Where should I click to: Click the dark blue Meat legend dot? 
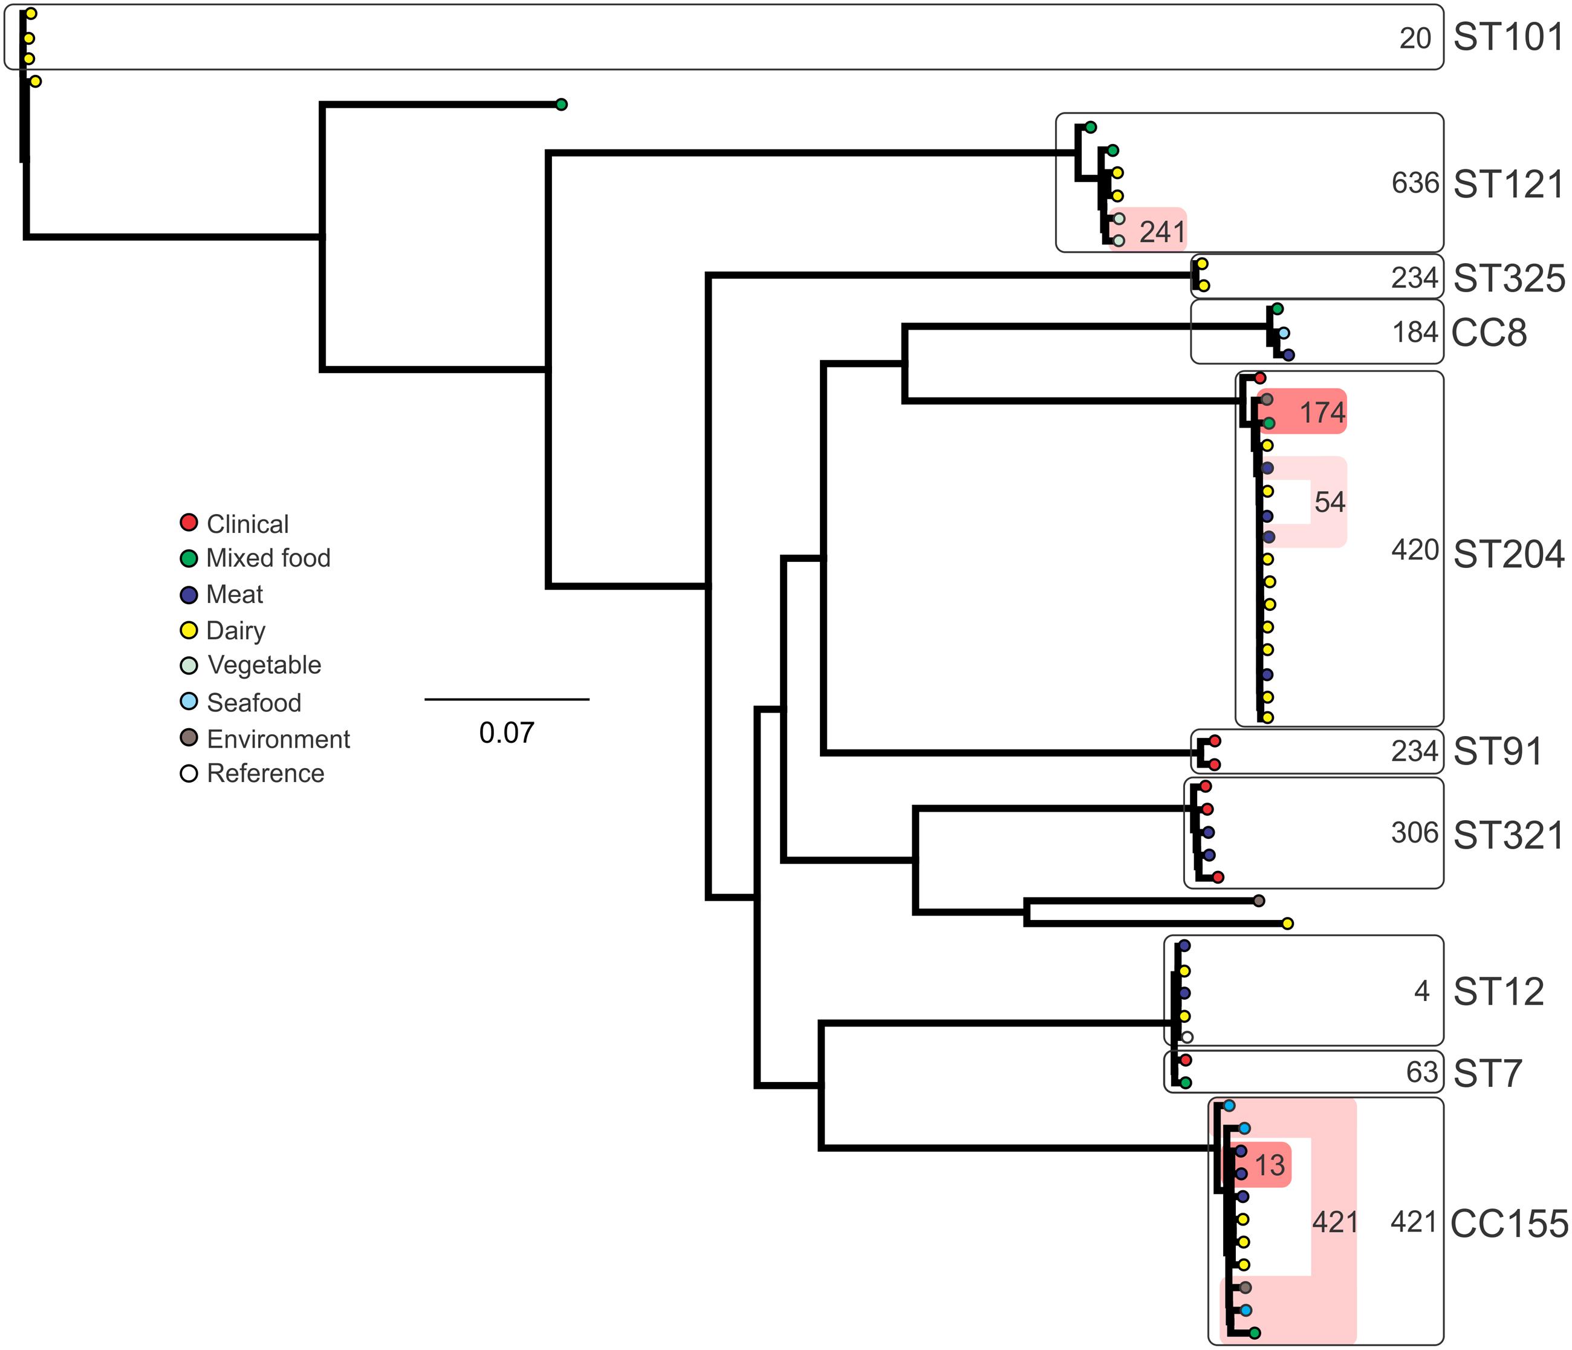pyautogui.click(x=189, y=595)
